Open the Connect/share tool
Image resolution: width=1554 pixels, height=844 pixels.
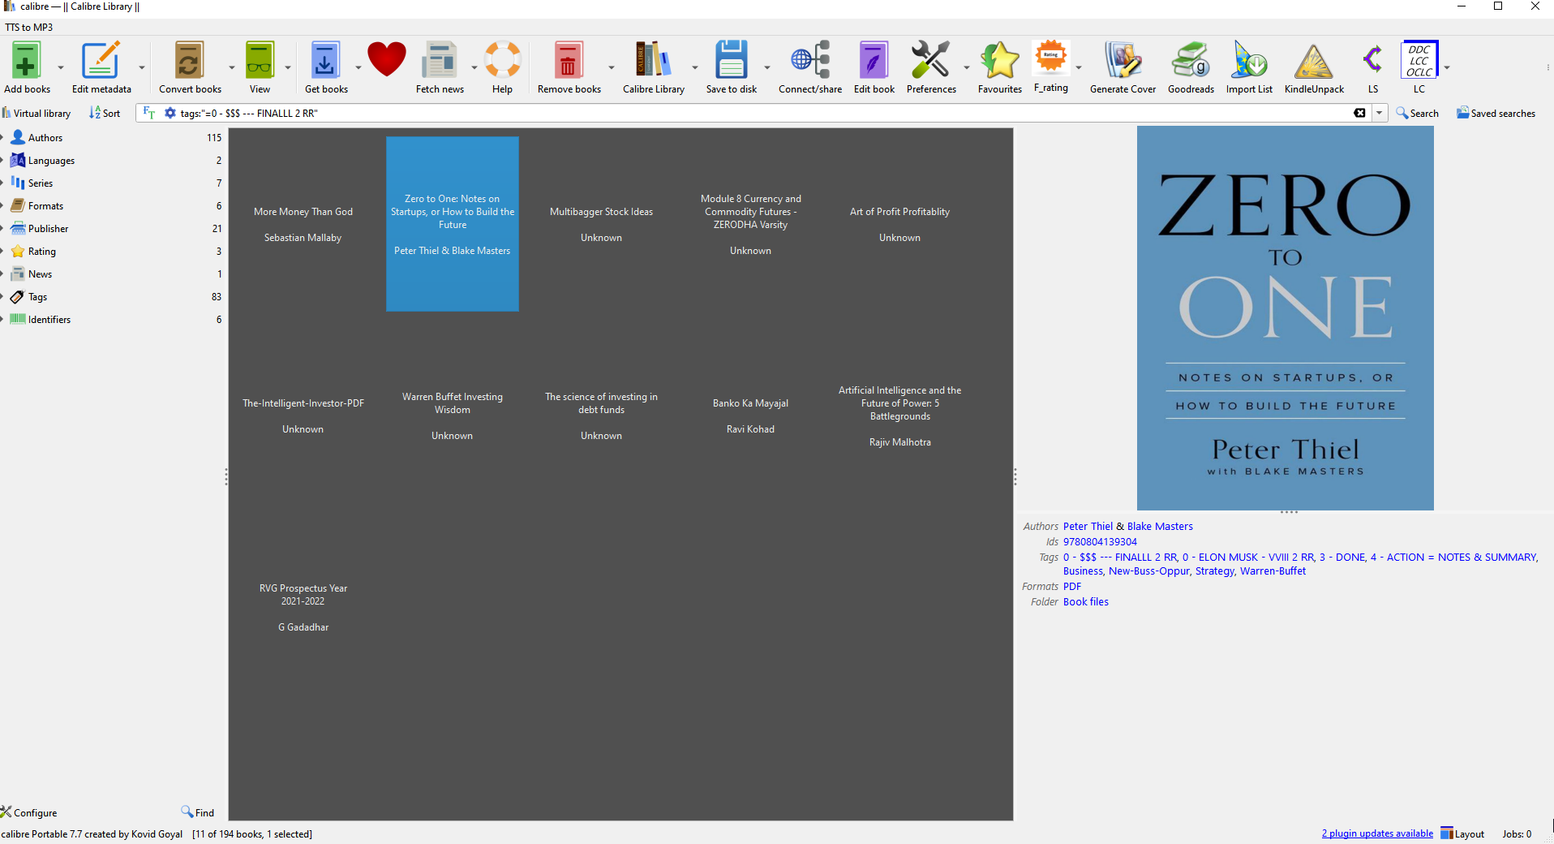tap(810, 60)
